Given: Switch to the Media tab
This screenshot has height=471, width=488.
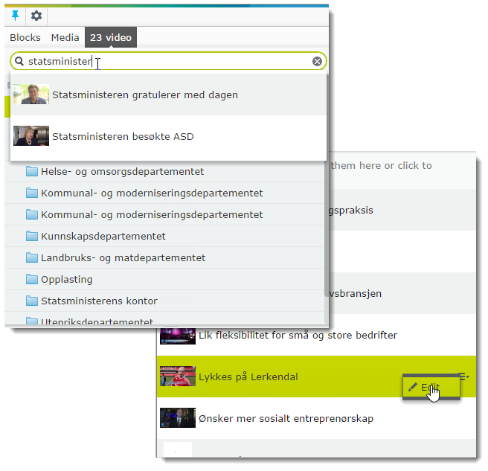Looking at the screenshot, I should [x=65, y=37].
